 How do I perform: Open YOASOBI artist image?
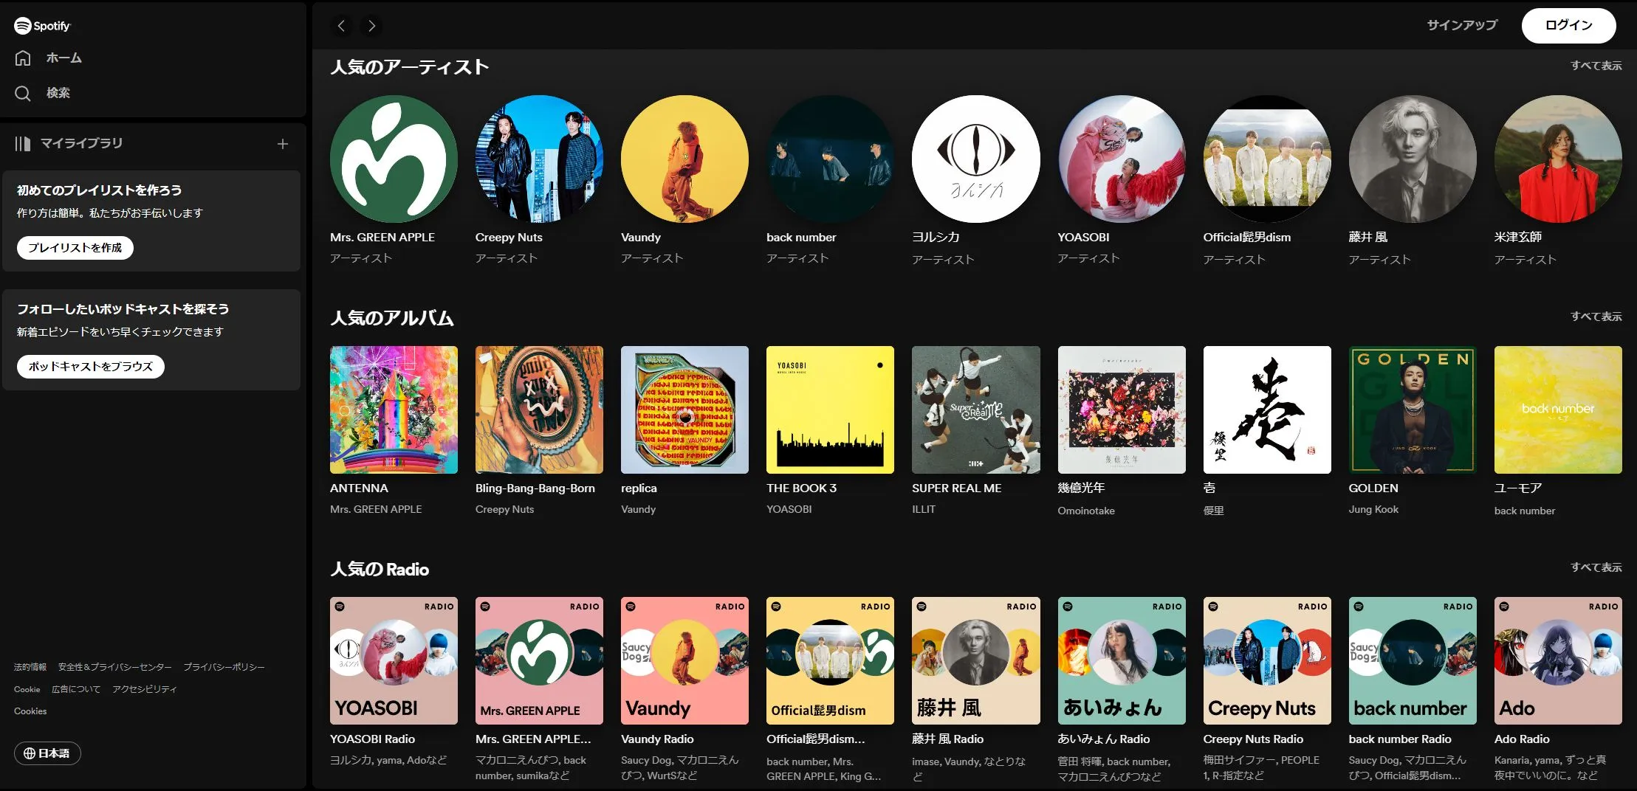pyautogui.click(x=1122, y=159)
